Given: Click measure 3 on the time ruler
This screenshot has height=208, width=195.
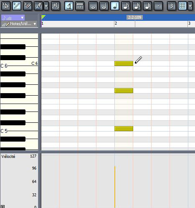Looking at the screenshot, I should coord(189,23).
